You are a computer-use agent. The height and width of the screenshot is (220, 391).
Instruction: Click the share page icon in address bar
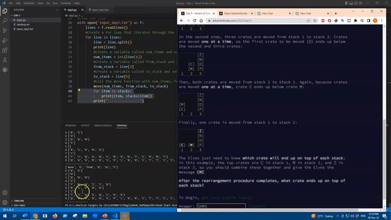pos(308,21)
